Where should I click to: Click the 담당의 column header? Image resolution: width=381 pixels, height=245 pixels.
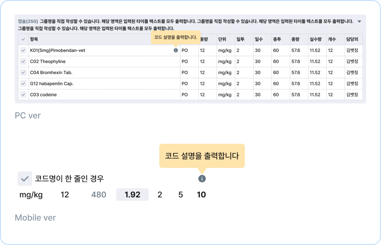click(x=352, y=39)
